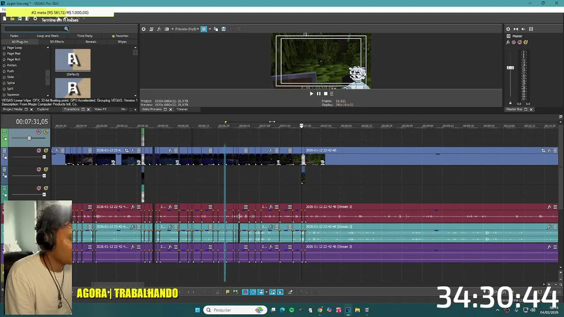Favorite the Push transition star
Image resolution: width=564 pixels, height=317 pixels.
pyautogui.click(x=4, y=71)
